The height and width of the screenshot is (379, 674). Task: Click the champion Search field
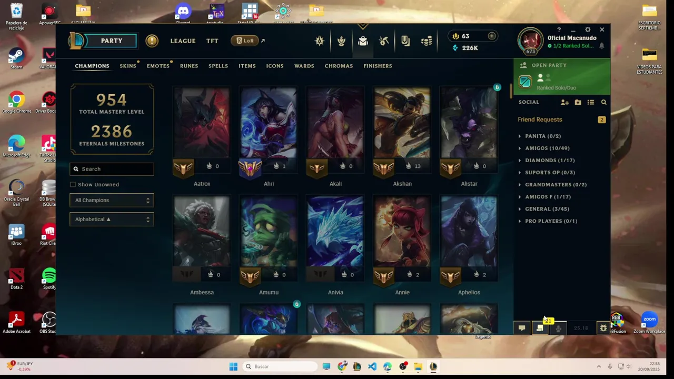point(112,169)
